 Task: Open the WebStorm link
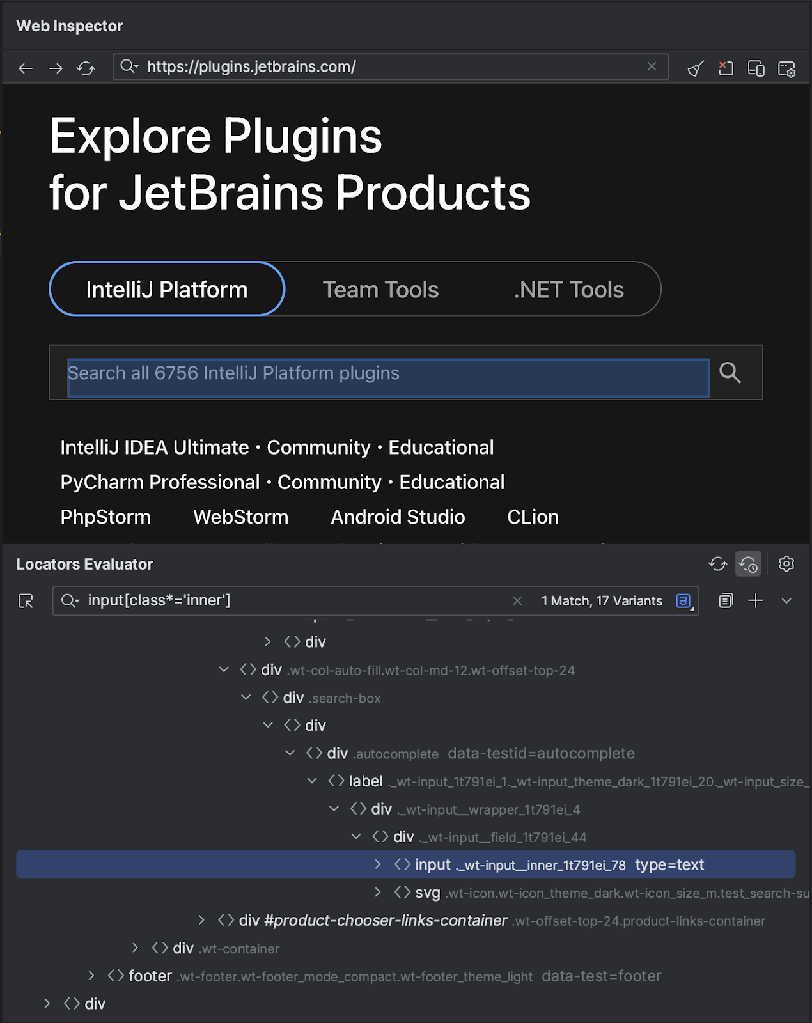240,517
